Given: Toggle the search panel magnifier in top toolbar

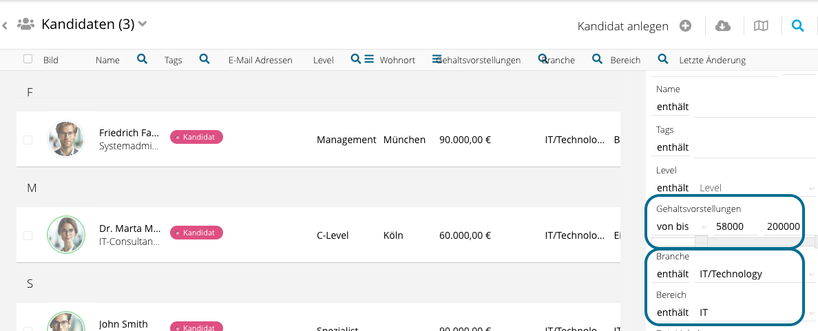Looking at the screenshot, I should pyautogui.click(x=797, y=25).
